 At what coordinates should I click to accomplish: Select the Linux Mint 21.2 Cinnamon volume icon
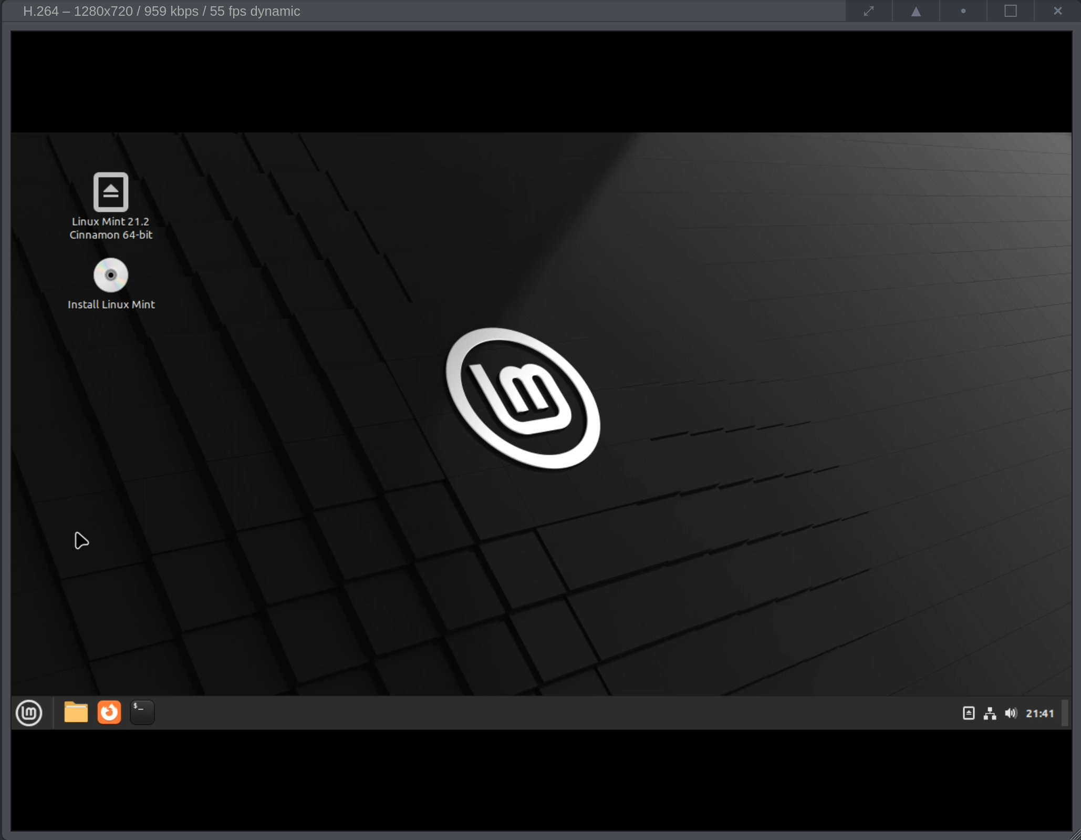(111, 192)
